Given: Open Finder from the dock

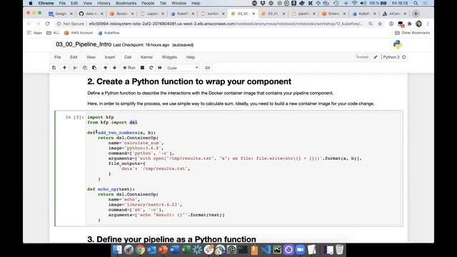Looking at the screenshot, I should click(117, 250).
